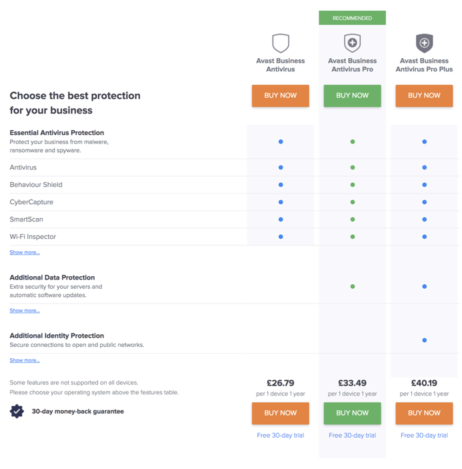Expand Show more under Essential Antivirus Protection
The width and height of the screenshot is (462, 469).
coord(25,253)
